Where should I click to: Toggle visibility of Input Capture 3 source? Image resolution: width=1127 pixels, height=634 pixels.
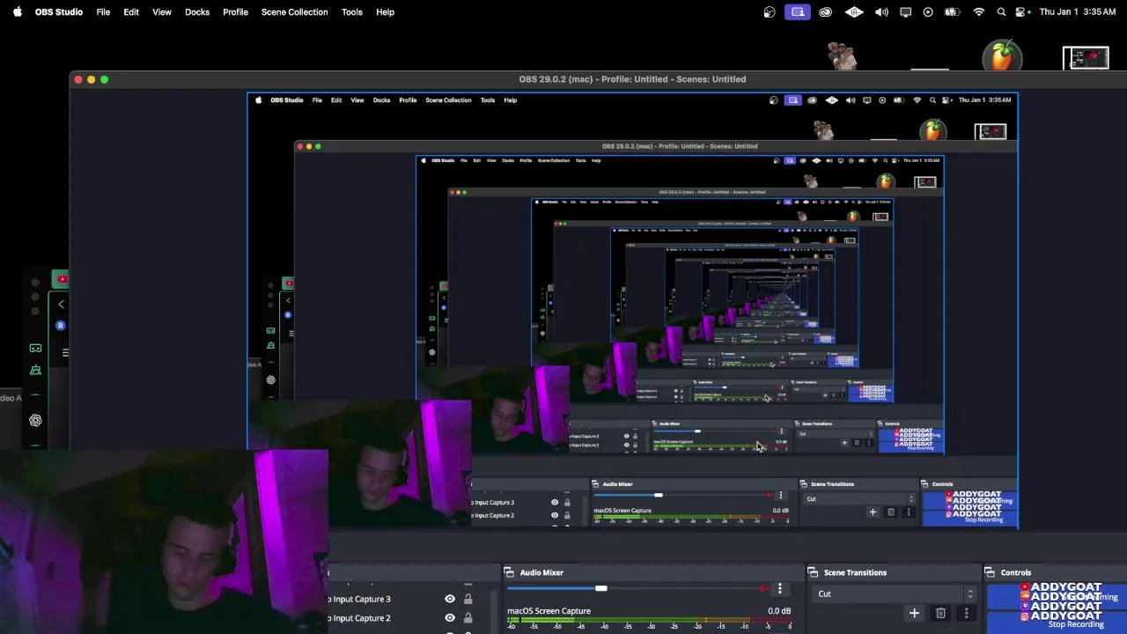[x=450, y=599]
